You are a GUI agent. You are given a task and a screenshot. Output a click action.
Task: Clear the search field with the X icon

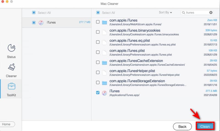point(211,12)
